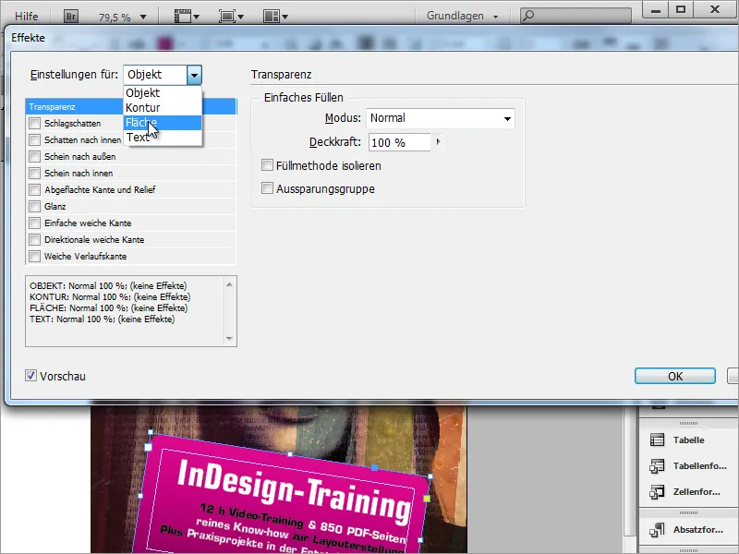The width and height of the screenshot is (739, 554).
Task: Click the yellow corner-options handle on the frame
Action: (427, 499)
